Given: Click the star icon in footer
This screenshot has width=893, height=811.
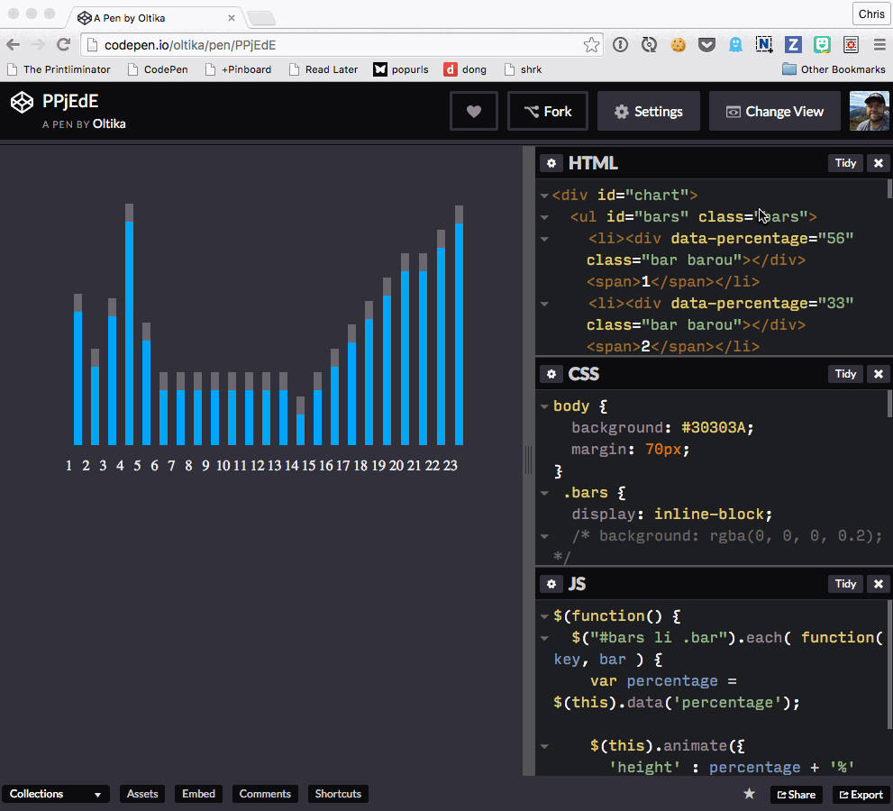Looking at the screenshot, I should point(750,793).
